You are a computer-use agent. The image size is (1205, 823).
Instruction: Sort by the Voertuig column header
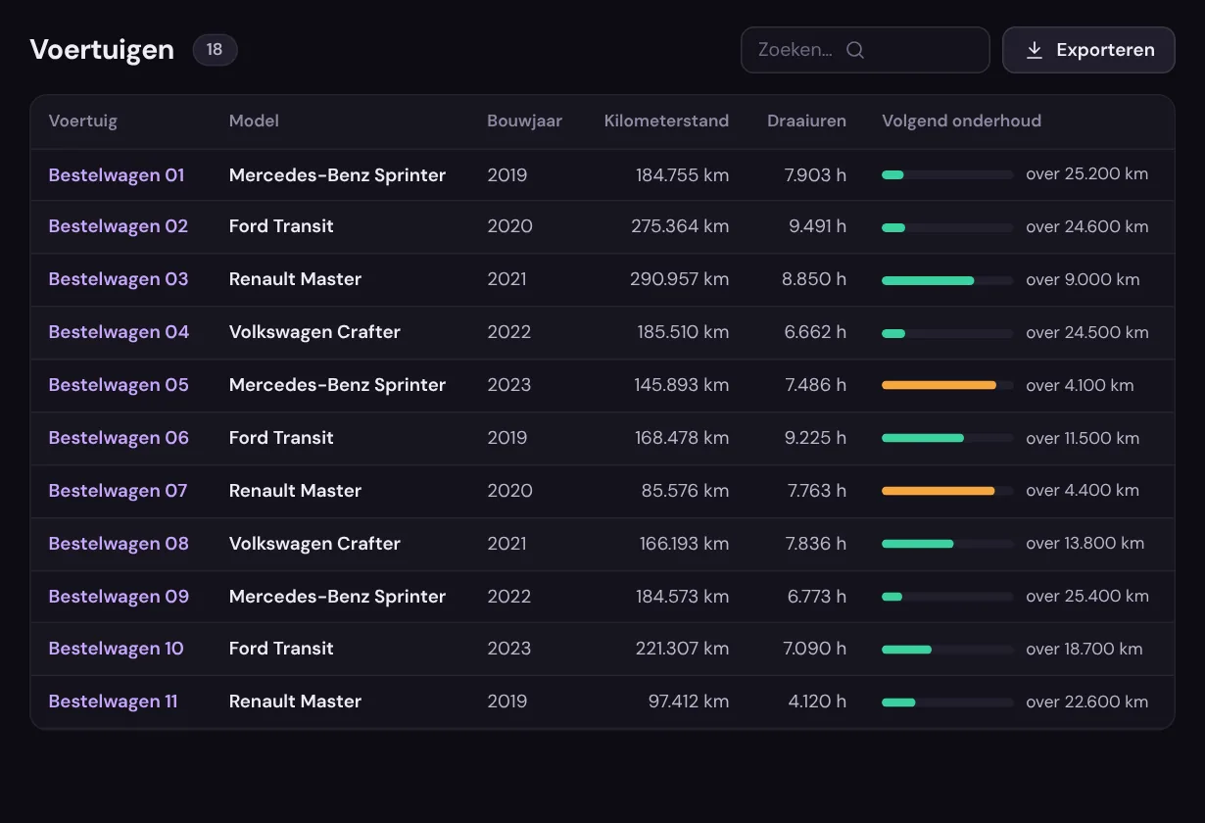tap(83, 121)
